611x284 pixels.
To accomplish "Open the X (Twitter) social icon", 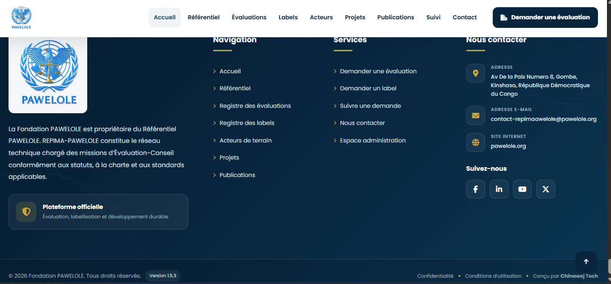I will coord(546,189).
